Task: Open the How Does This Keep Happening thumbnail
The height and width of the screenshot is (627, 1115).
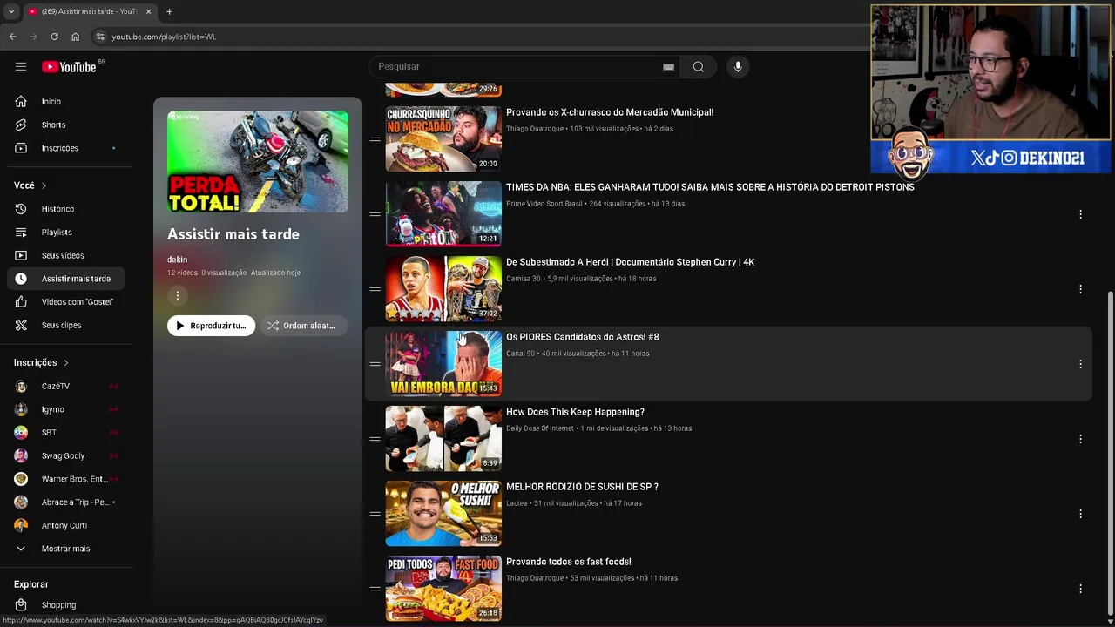Action: [443, 439]
